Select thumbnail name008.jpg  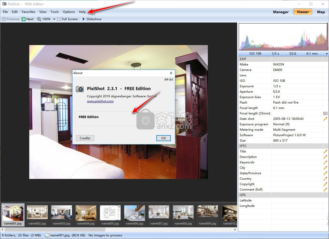[x=183, y=215]
